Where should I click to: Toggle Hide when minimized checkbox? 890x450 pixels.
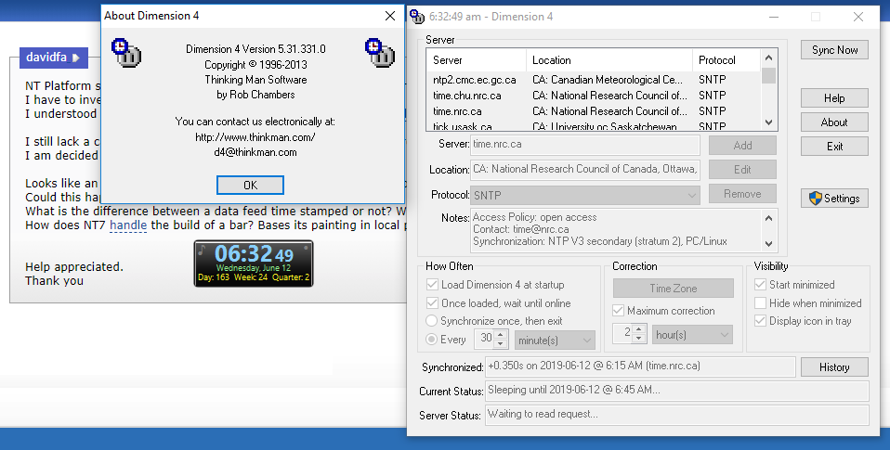(x=760, y=303)
